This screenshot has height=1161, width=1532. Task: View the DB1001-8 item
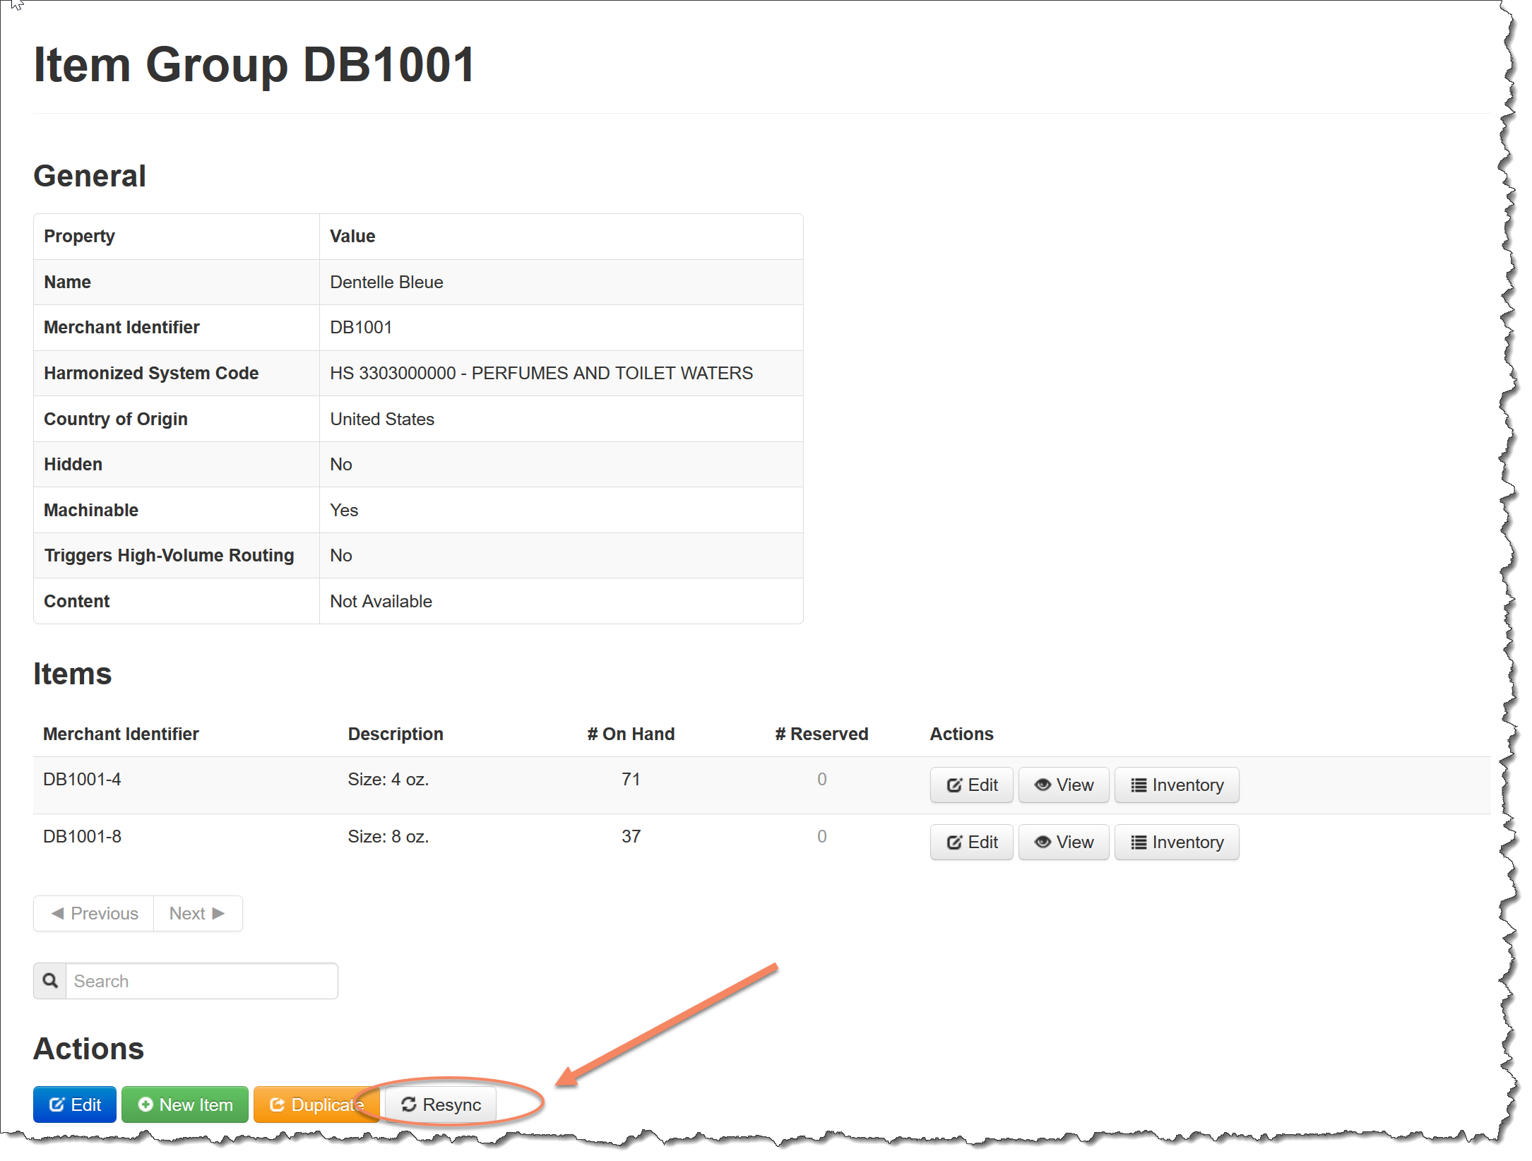tap(1063, 842)
